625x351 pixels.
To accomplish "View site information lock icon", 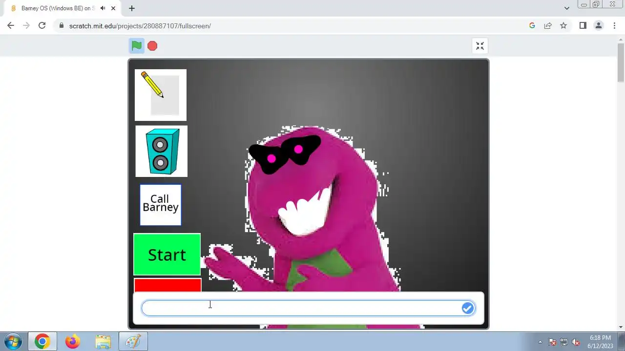I will pyautogui.click(x=61, y=26).
